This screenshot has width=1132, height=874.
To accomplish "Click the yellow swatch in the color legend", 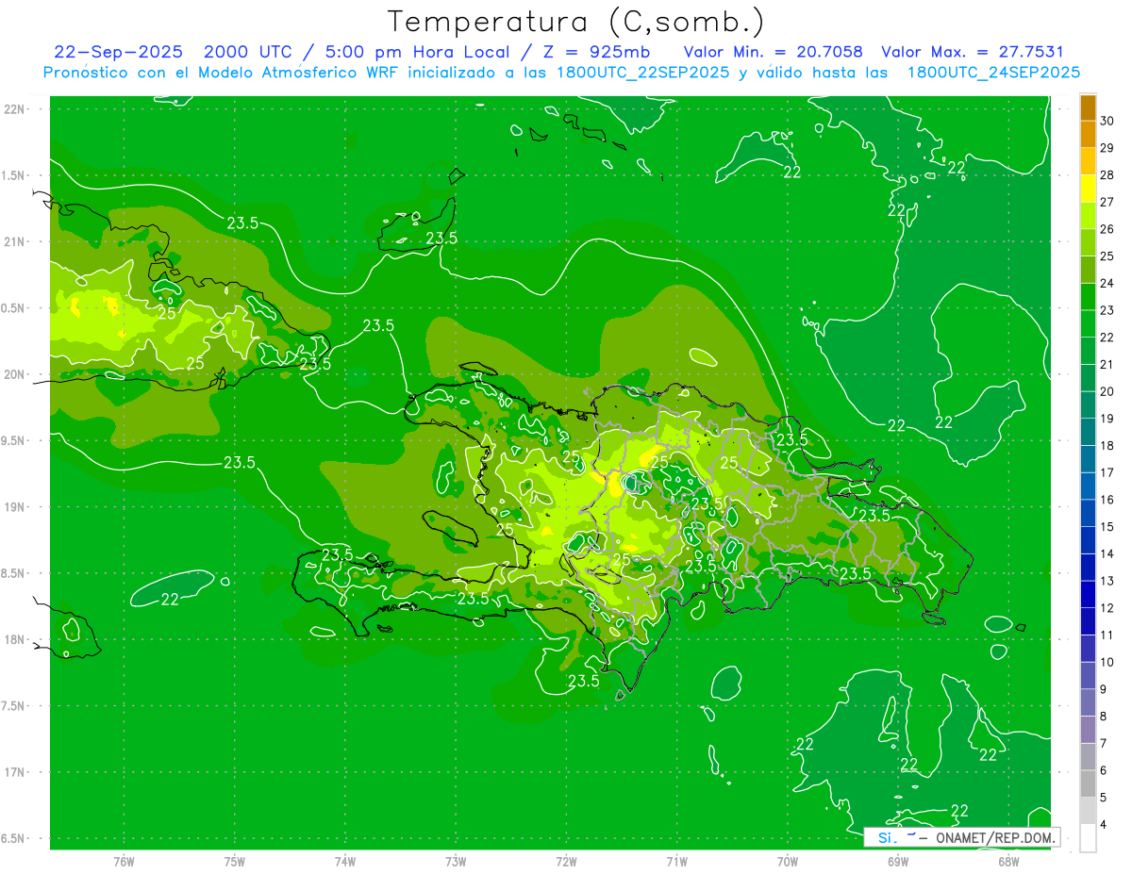I will click(1088, 189).
